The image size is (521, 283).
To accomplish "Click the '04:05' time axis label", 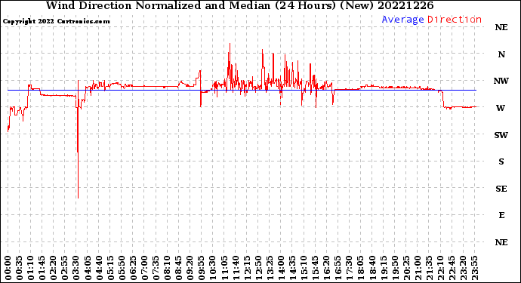I will [88, 268].
